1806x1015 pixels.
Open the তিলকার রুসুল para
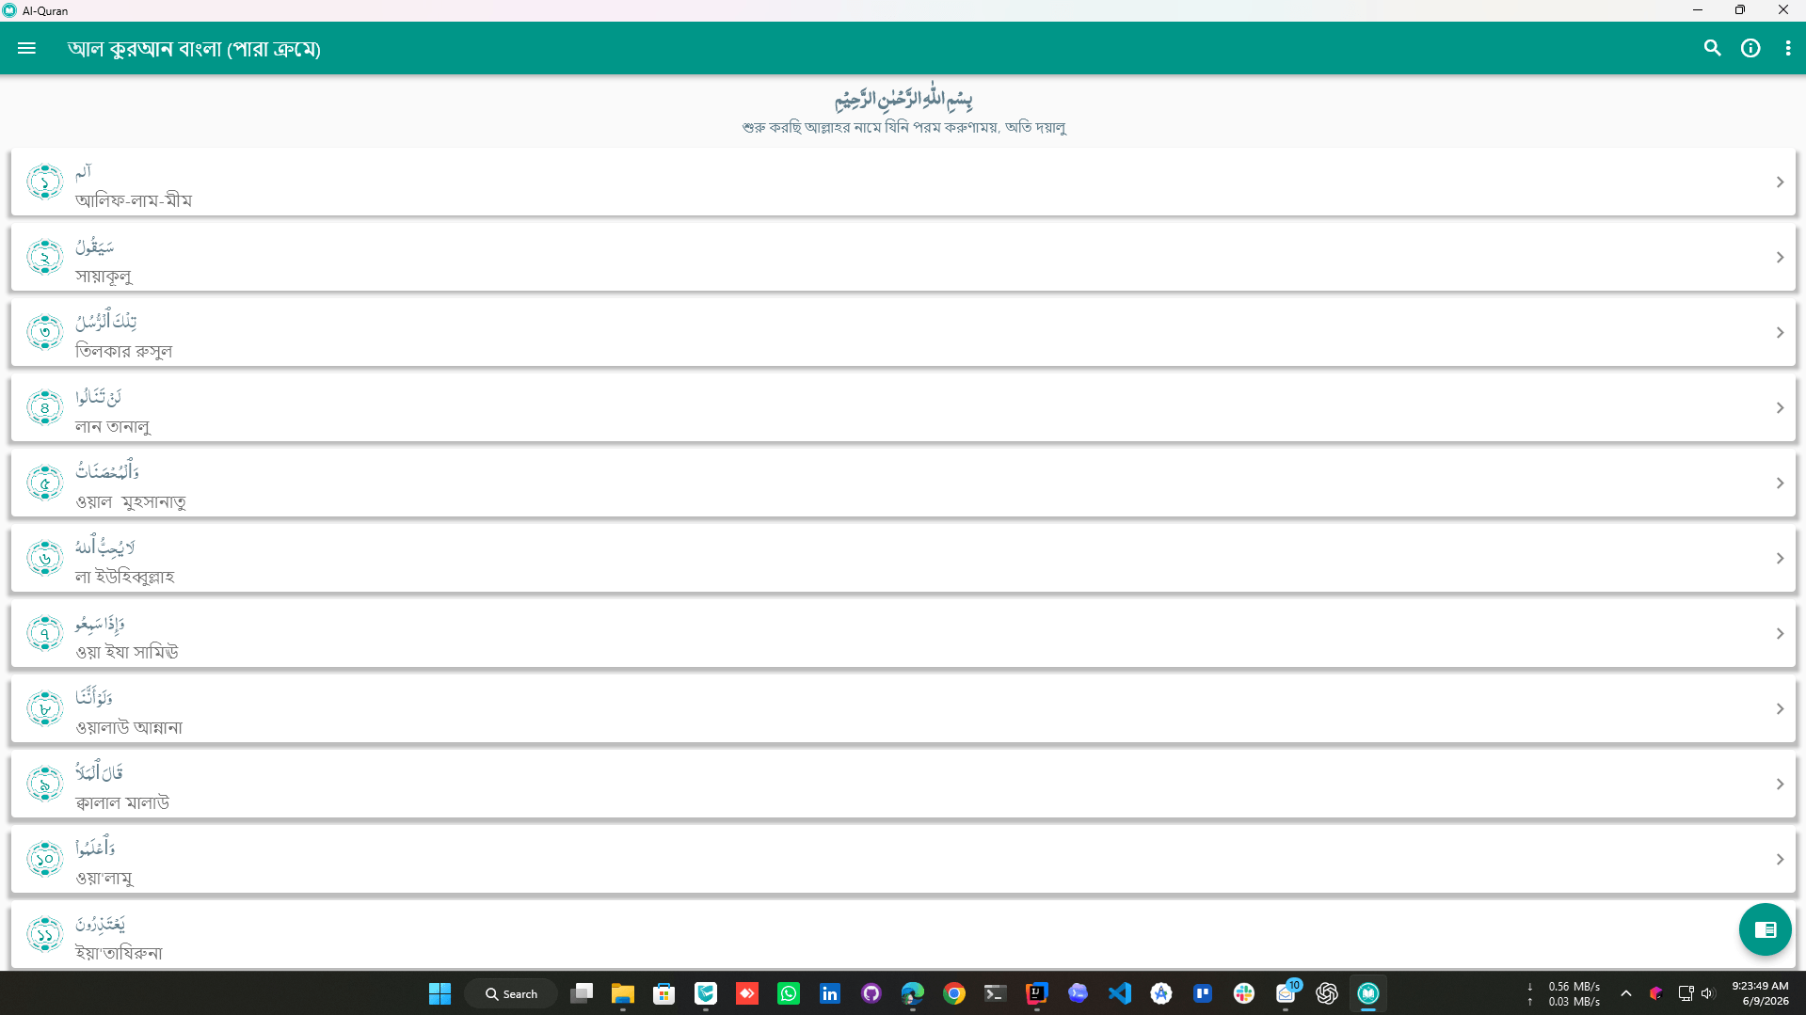tap(903, 333)
